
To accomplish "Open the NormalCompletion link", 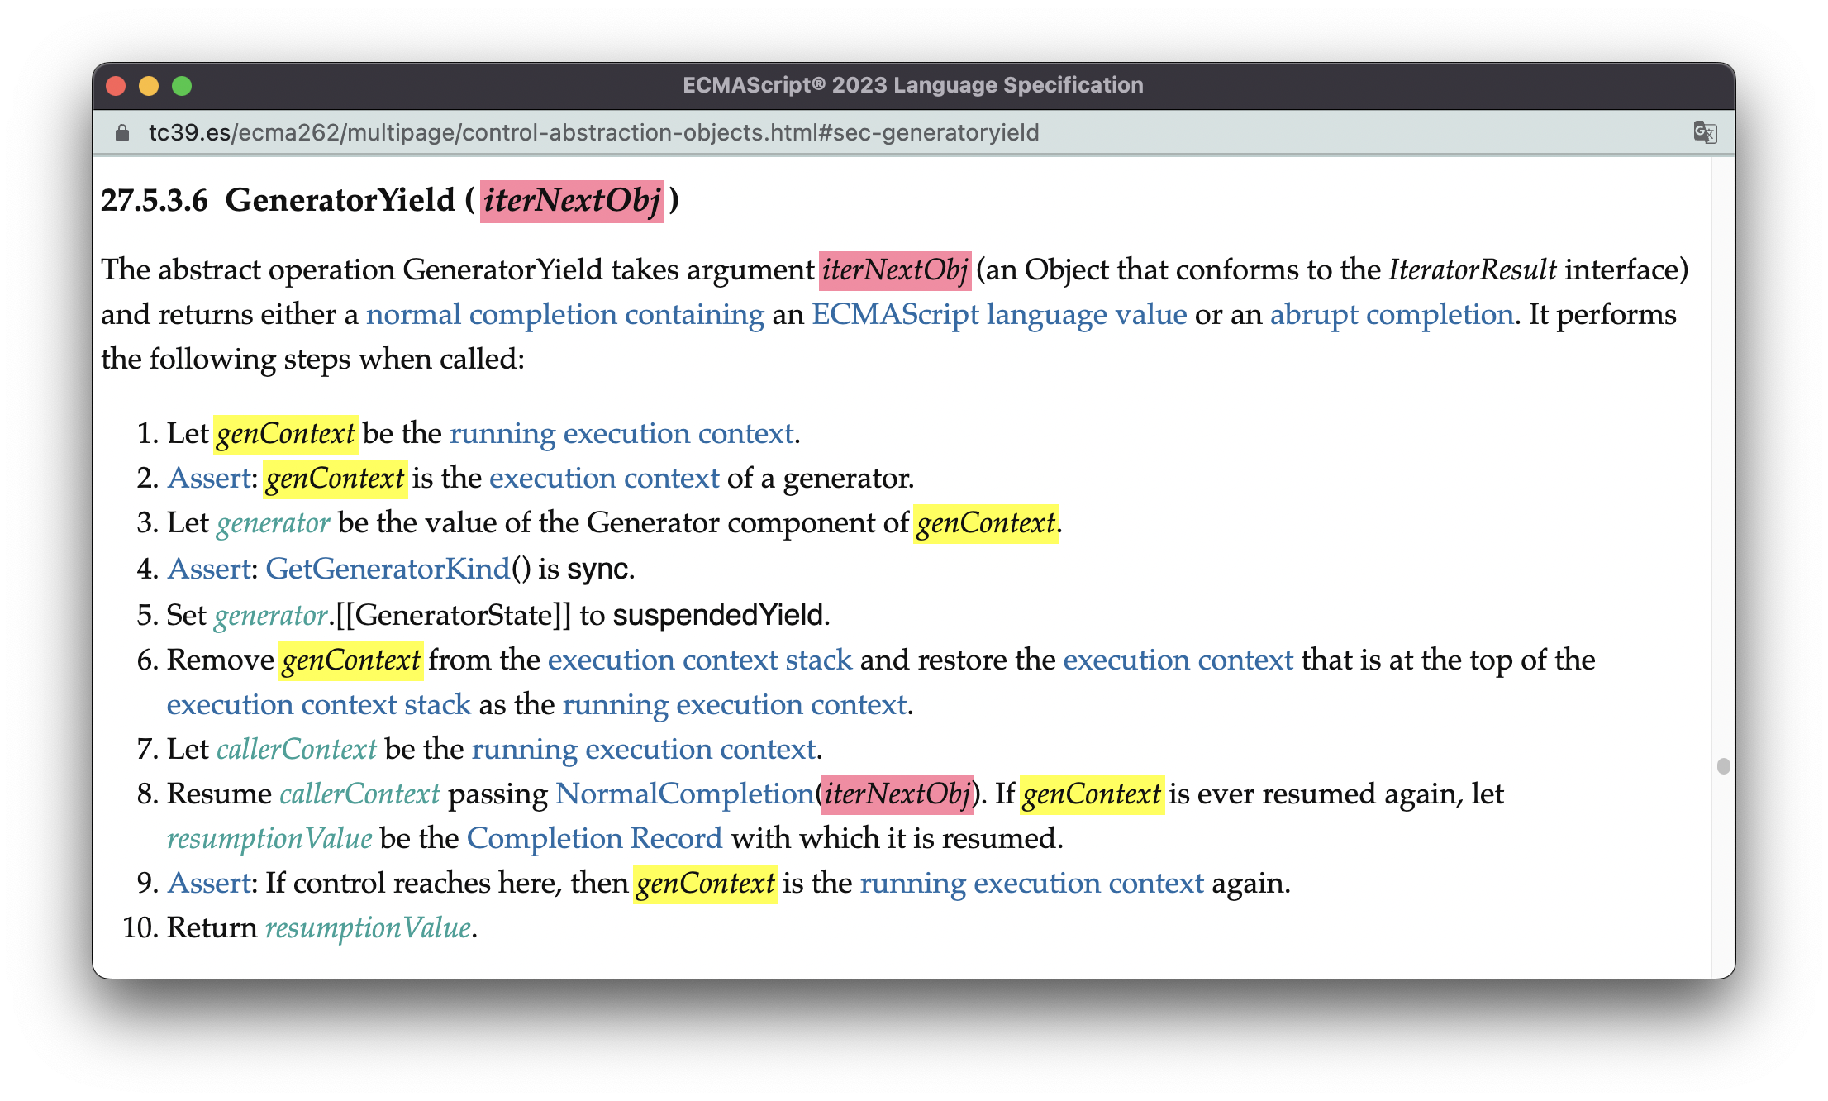I will [x=685, y=794].
